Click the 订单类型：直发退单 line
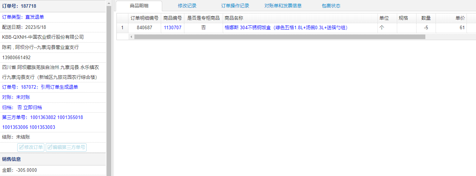 [x=23, y=17]
